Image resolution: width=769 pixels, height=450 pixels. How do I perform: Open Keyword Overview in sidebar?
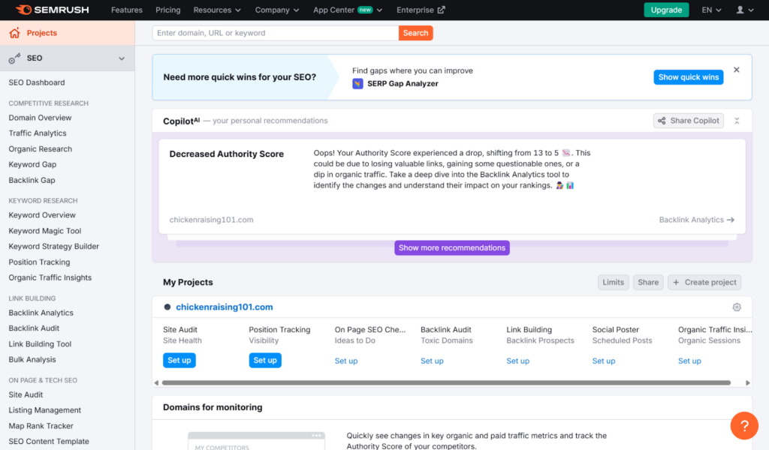click(42, 215)
